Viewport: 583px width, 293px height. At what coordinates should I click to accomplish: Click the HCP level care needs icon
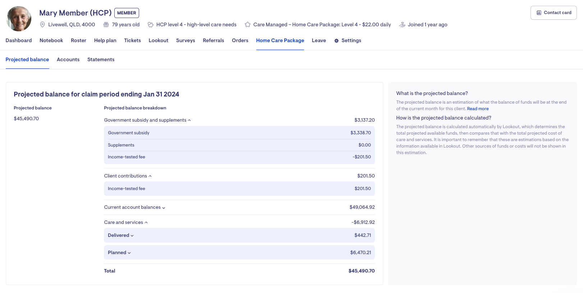click(151, 24)
